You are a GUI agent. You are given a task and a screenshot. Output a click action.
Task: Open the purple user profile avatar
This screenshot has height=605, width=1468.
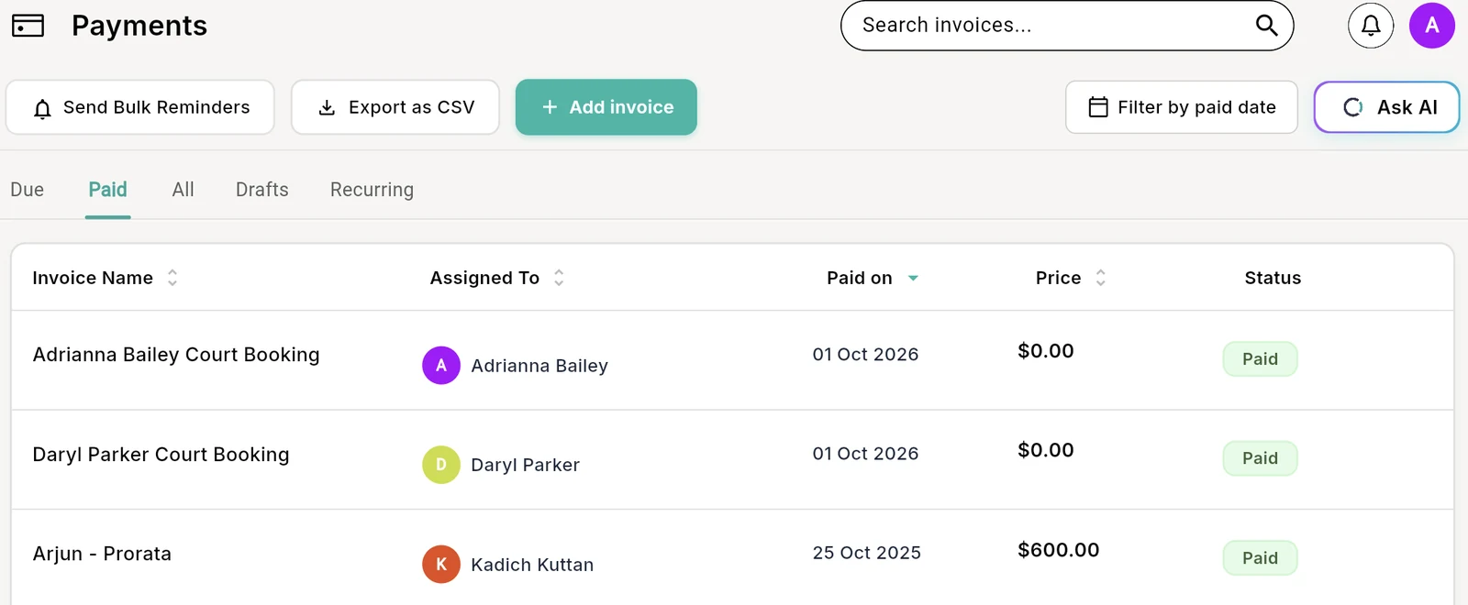(x=1432, y=26)
